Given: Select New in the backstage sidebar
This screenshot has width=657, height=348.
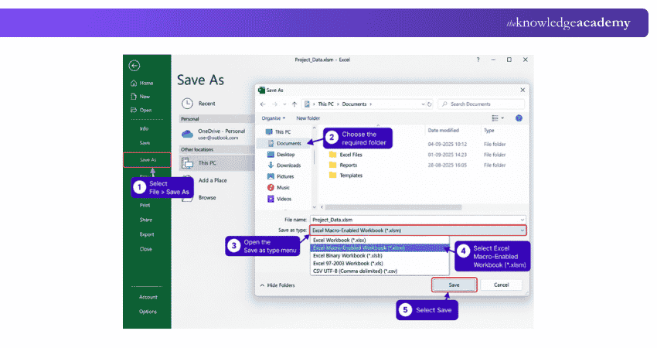Looking at the screenshot, I should click(x=141, y=97).
